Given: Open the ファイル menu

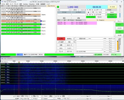Looking at the screenshot, I should click(3, 4).
